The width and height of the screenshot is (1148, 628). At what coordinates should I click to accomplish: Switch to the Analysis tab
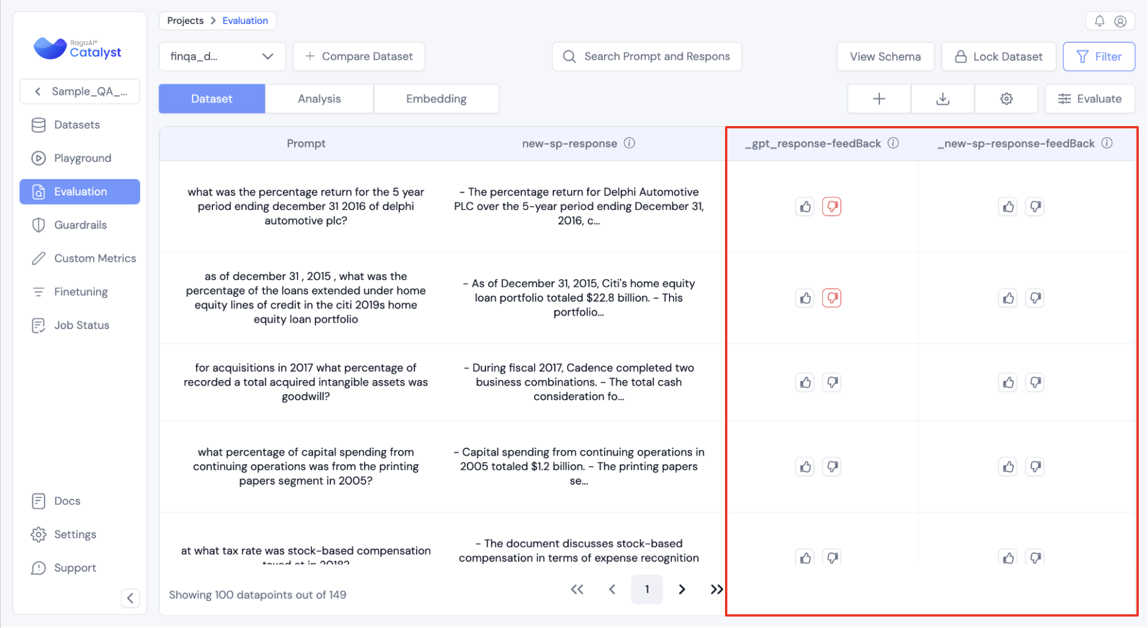pyautogui.click(x=319, y=99)
